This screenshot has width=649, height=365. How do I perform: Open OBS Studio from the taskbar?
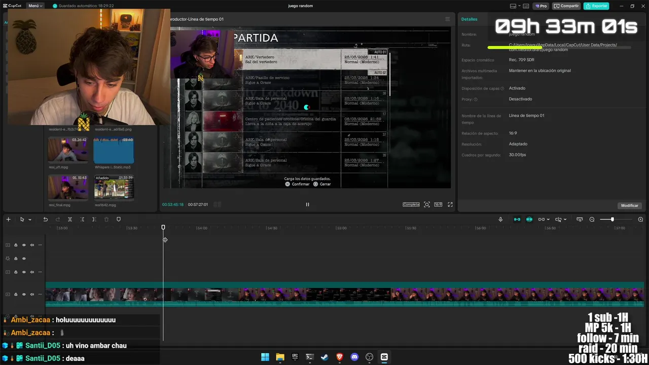pos(369,357)
